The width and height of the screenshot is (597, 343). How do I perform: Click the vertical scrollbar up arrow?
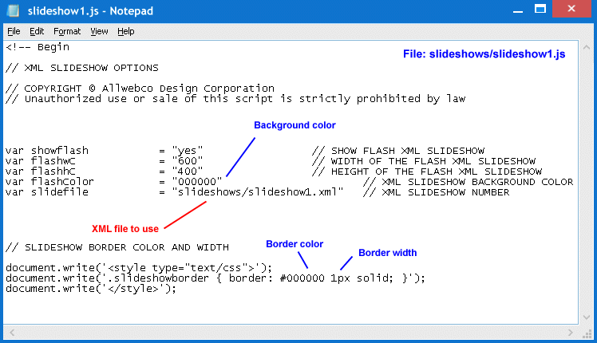click(587, 48)
